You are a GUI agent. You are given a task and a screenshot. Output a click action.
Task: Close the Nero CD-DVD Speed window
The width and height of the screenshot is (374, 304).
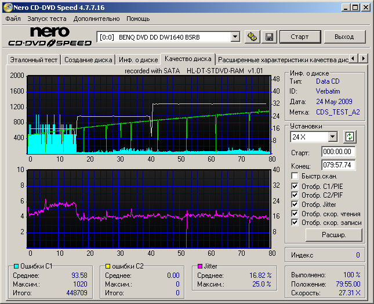[366, 8]
